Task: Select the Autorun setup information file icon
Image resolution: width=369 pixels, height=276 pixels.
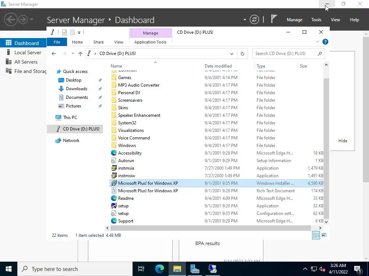Action: pyautogui.click(x=114, y=161)
